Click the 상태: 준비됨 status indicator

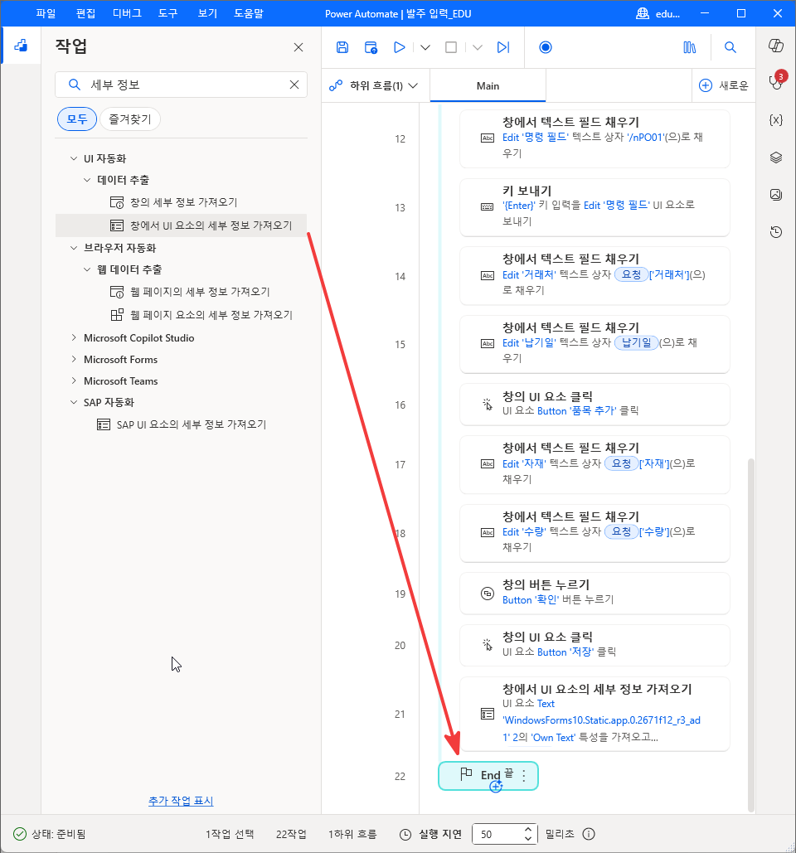pyautogui.click(x=50, y=834)
